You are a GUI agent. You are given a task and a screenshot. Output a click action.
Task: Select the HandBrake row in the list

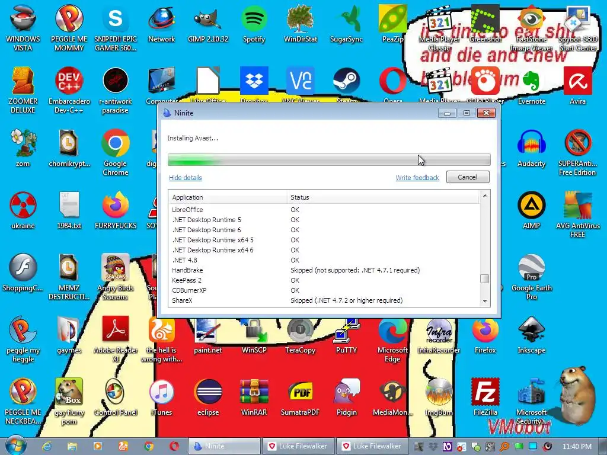point(324,270)
